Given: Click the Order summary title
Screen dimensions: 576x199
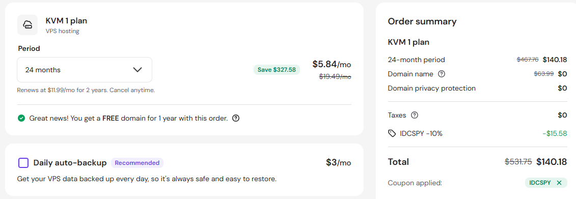Looking at the screenshot, I should (422, 21).
